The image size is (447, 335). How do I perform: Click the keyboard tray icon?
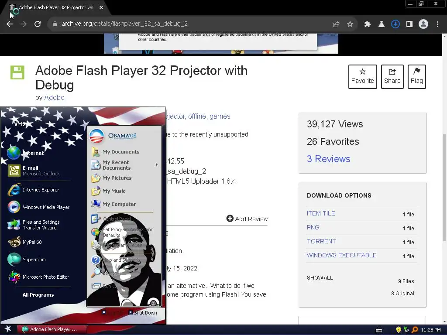click(x=379, y=330)
